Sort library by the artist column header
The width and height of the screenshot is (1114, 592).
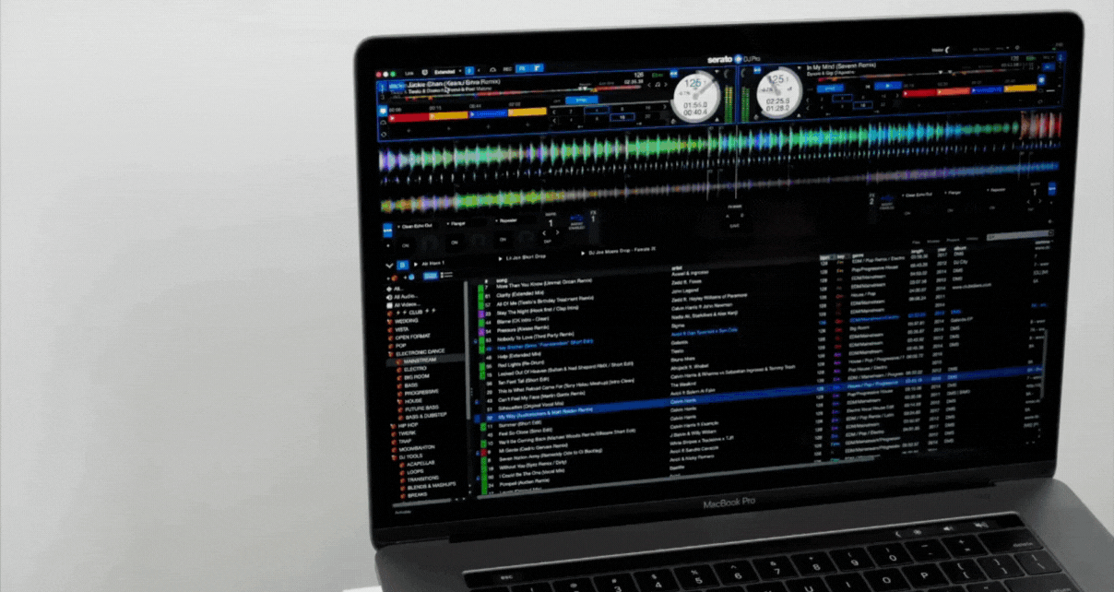coord(676,270)
